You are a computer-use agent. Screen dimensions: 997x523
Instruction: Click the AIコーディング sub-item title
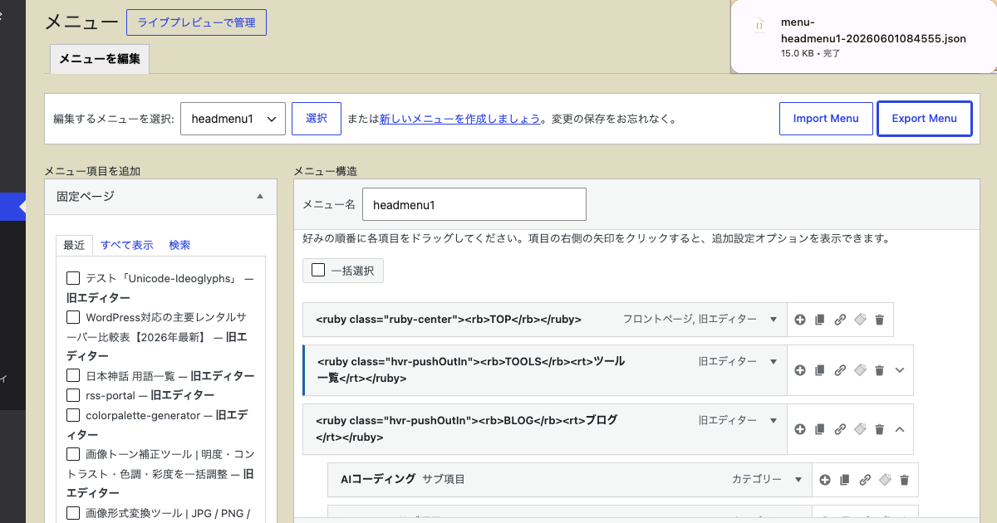(x=378, y=480)
